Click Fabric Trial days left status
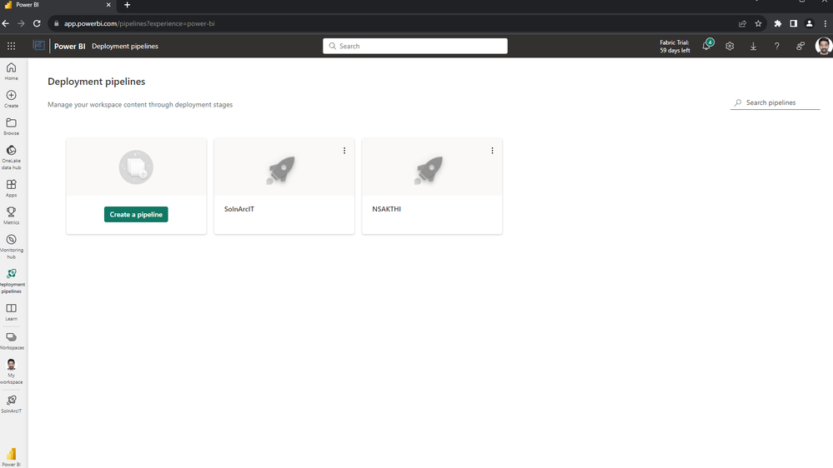This screenshot has width=833, height=468. click(x=675, y=46)
